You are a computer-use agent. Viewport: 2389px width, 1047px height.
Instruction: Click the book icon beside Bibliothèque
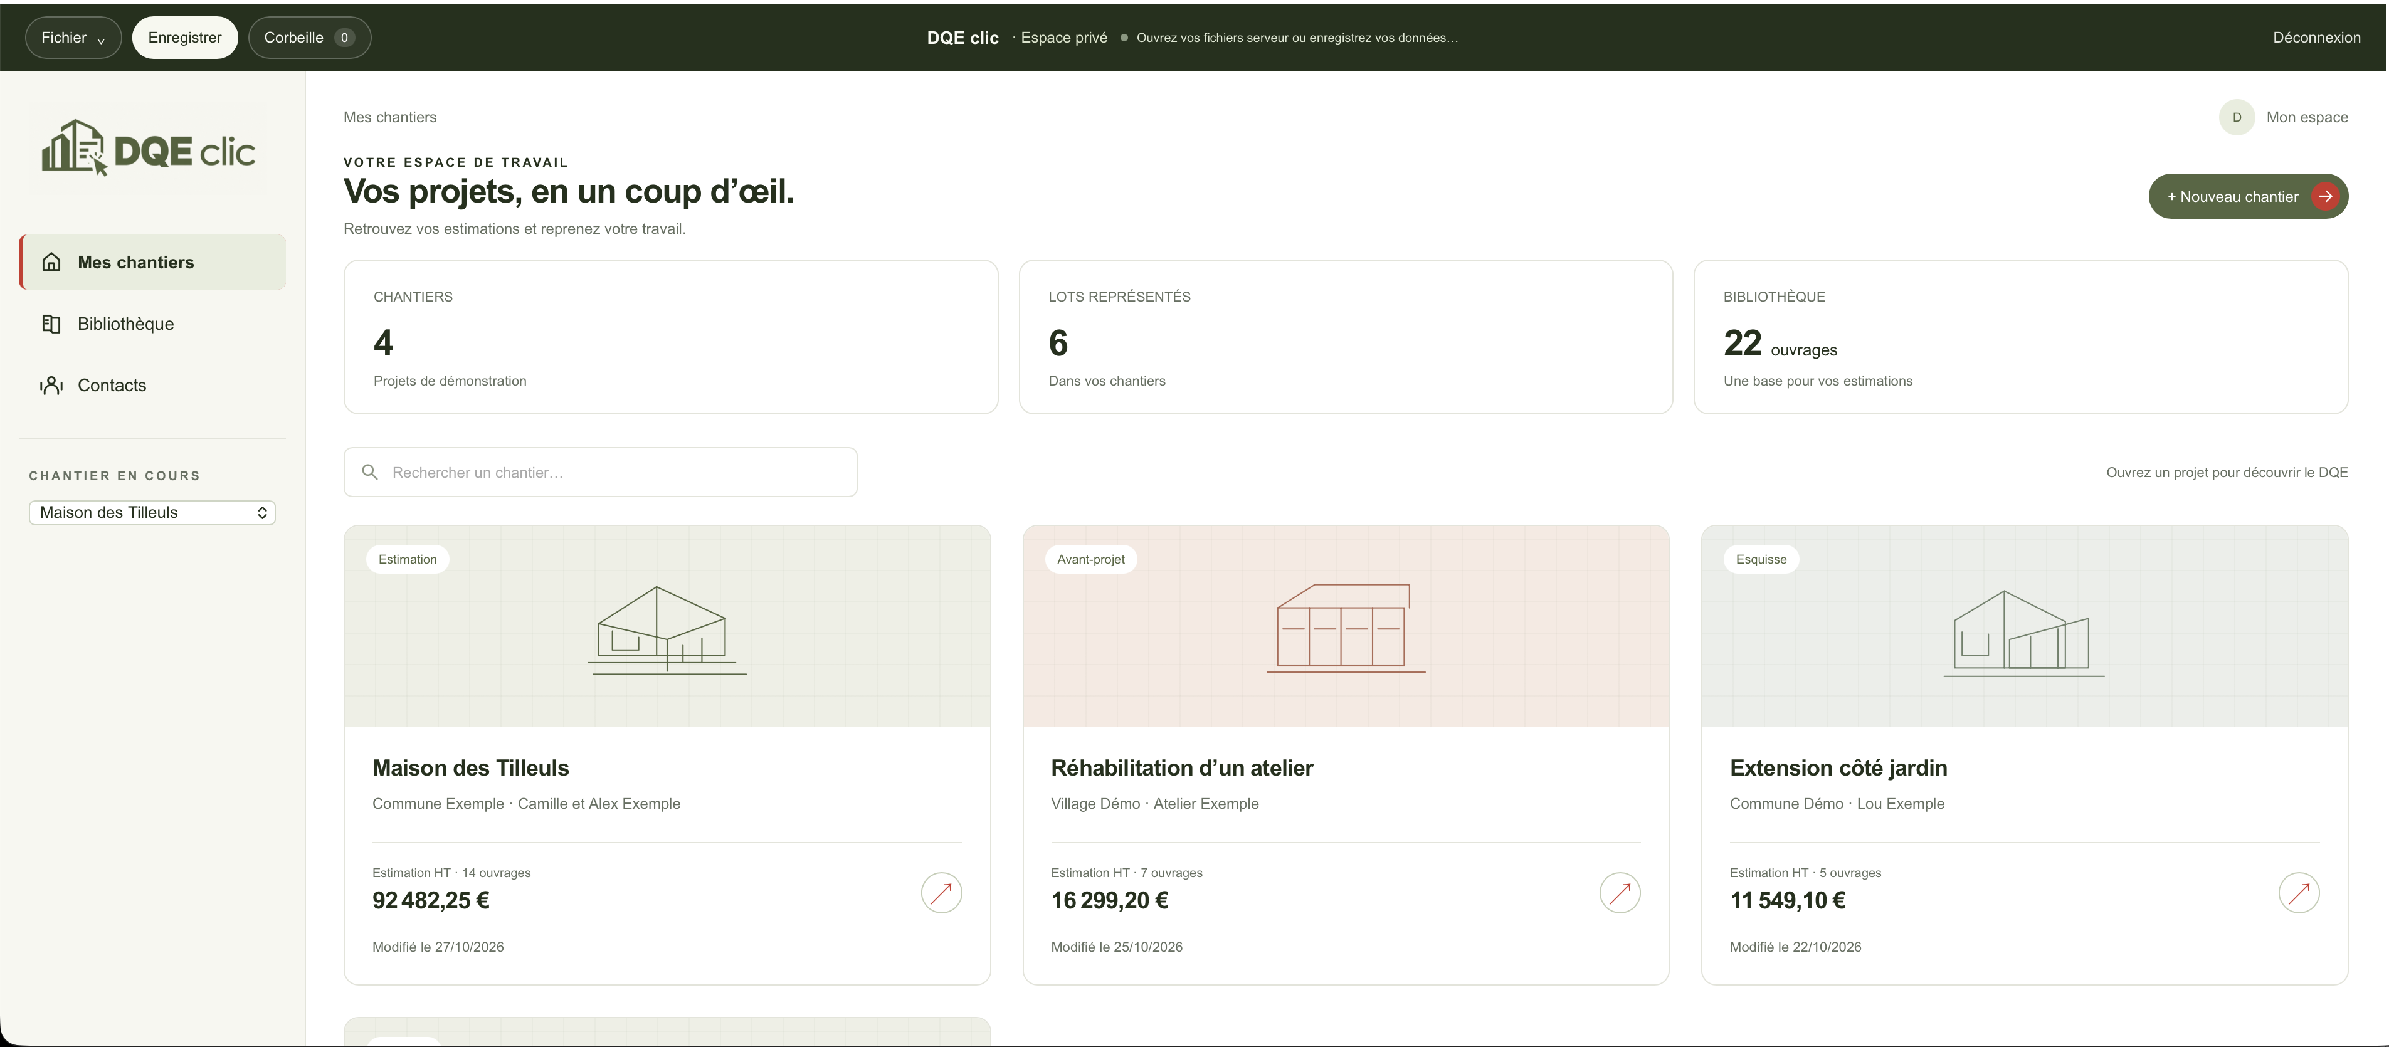point(52,324)
